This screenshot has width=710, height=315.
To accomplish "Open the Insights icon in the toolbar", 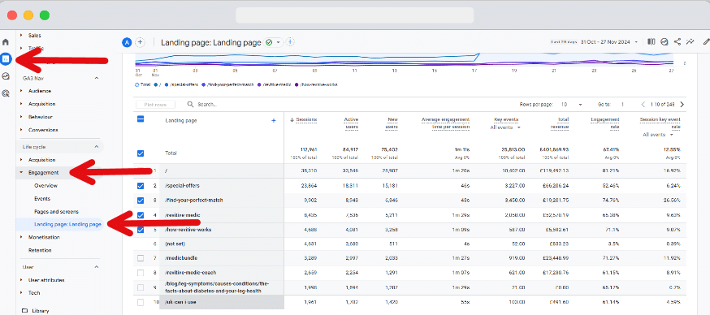I will 665,41.
